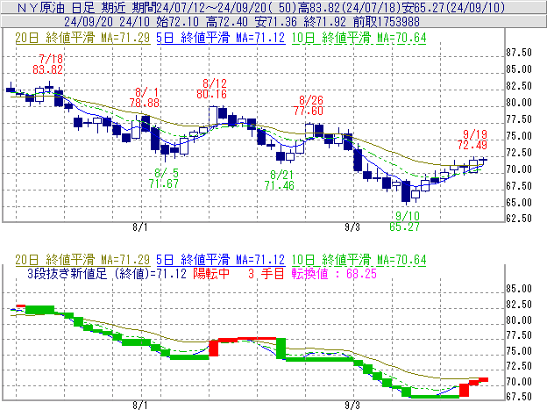Viewport: 547px width, 417px height.
Task: Click lower chart 8/1 date axis label
Action: 140,406
